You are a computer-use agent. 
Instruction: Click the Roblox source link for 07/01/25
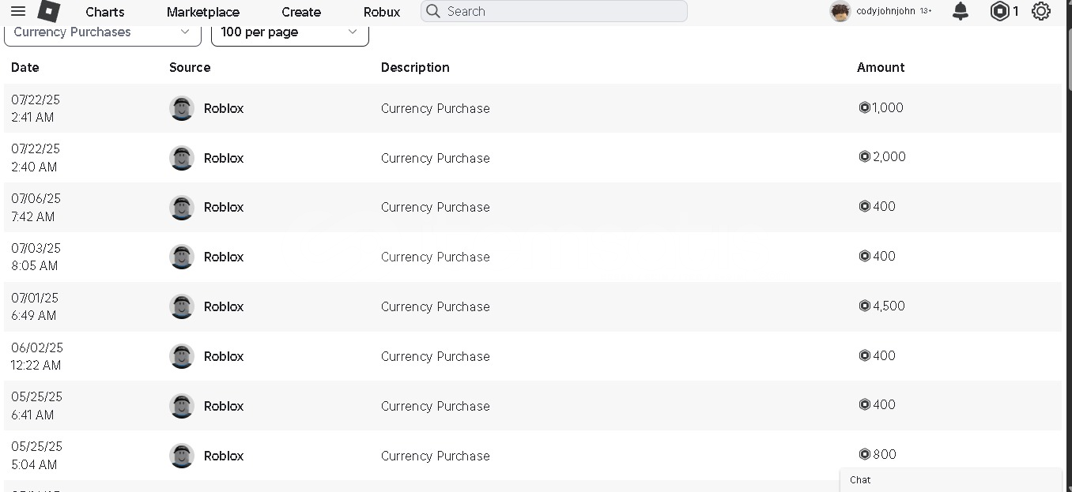tap(224, 306)
